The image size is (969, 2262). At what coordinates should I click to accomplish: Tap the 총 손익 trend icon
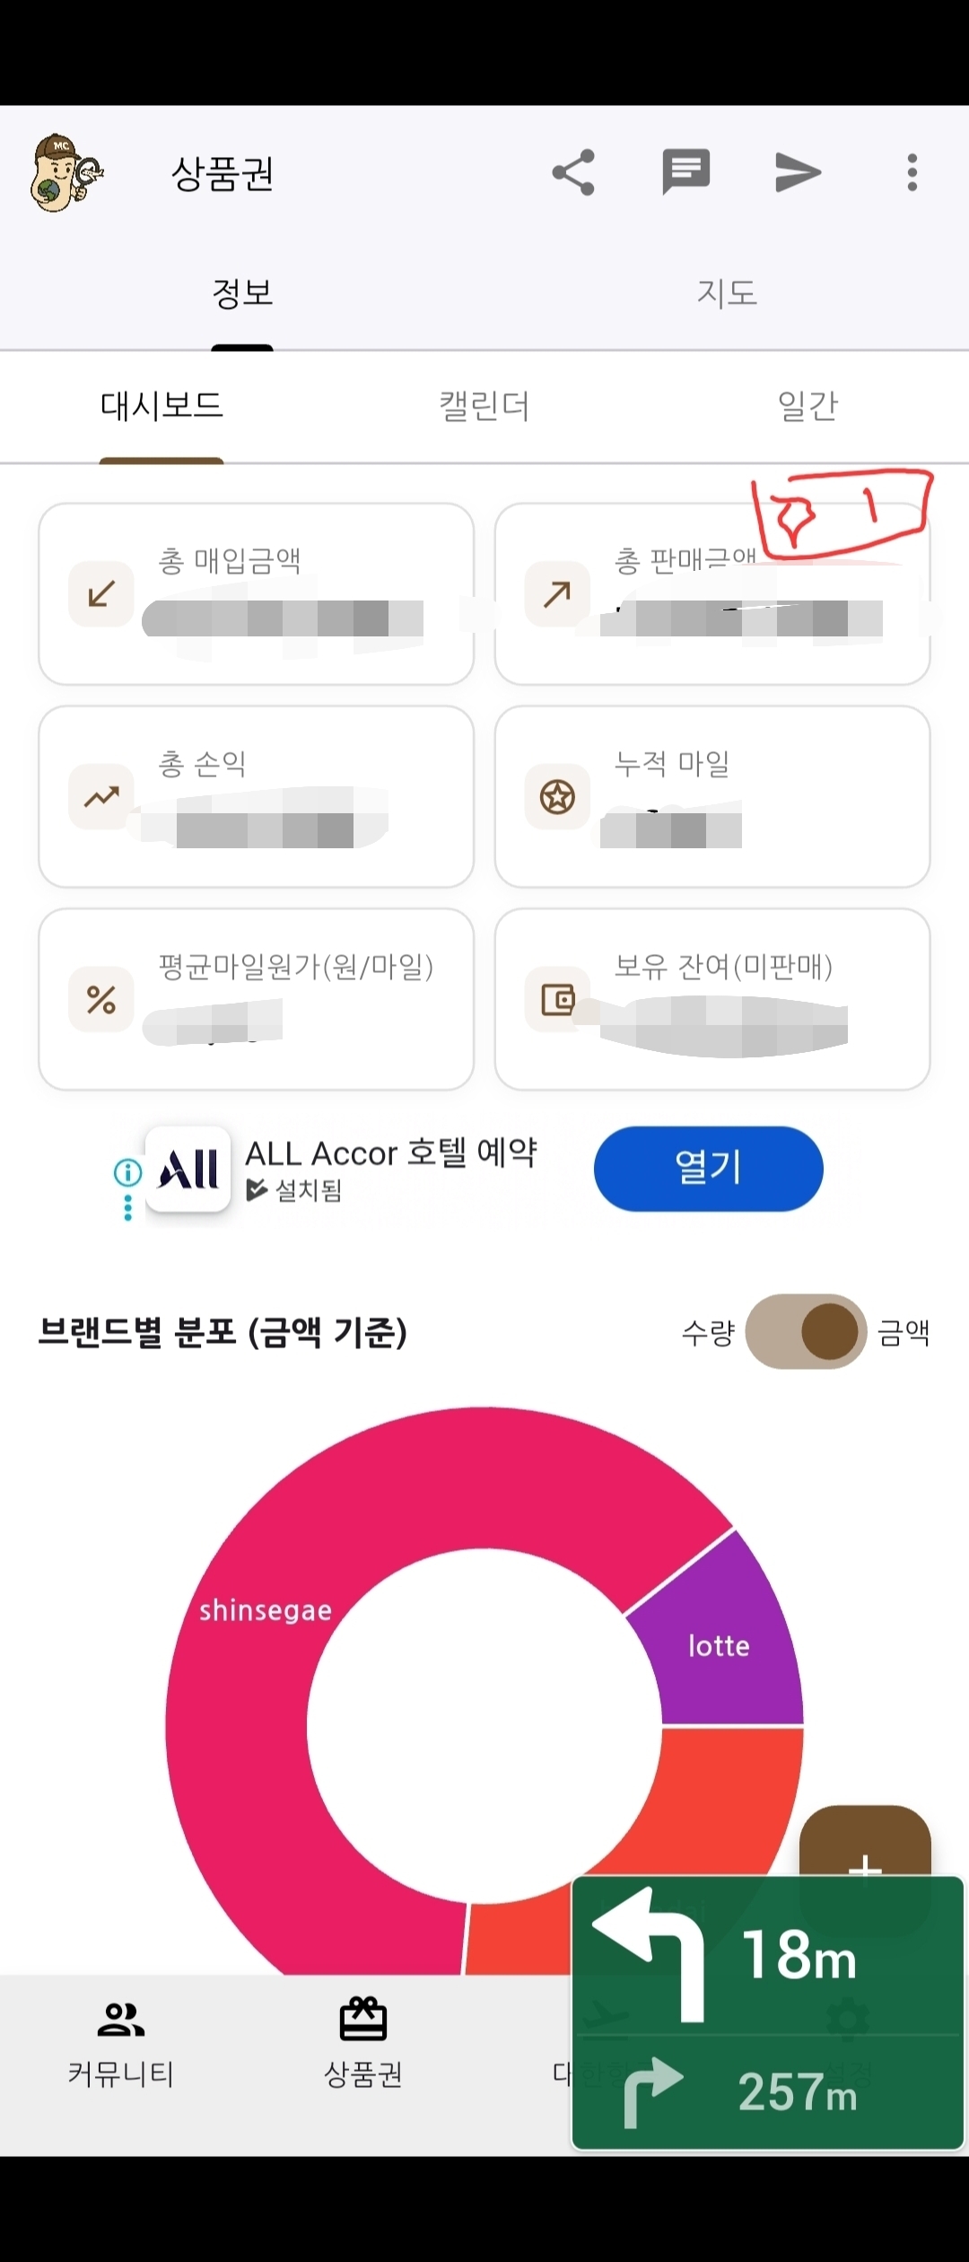(101, 796)
